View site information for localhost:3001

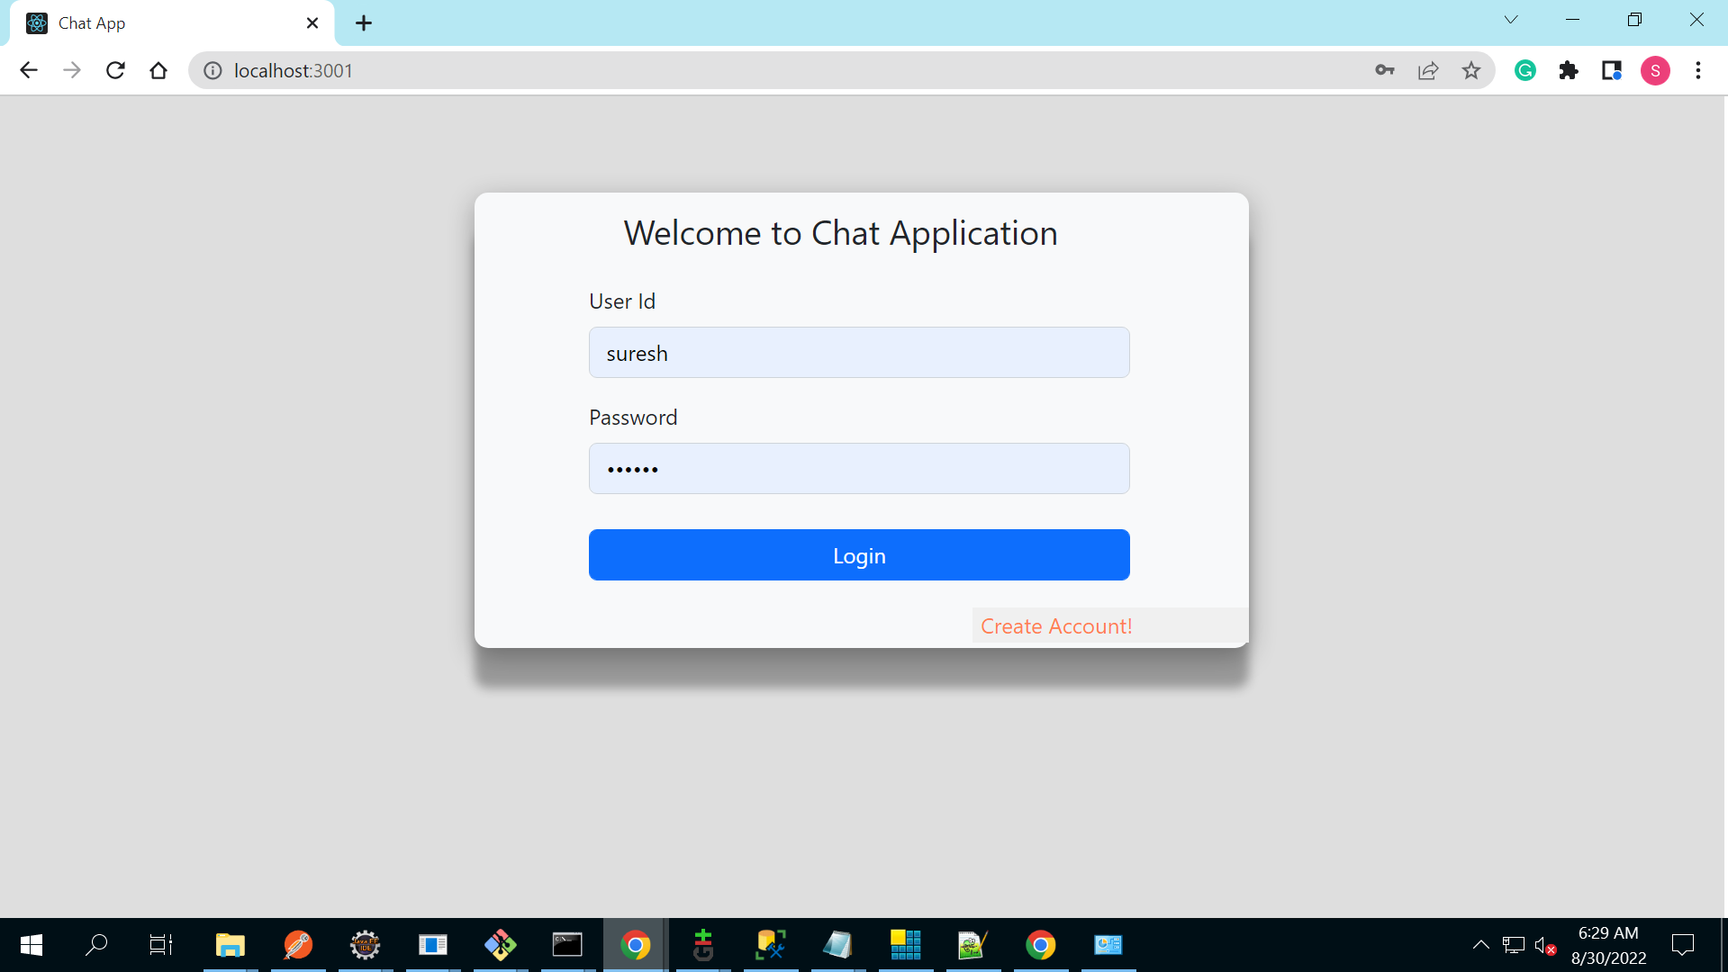(x=213, y=70)
